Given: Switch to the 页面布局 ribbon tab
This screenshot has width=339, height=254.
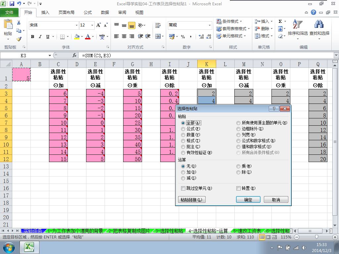Looking at the screenshot, I should pos(66,13).
